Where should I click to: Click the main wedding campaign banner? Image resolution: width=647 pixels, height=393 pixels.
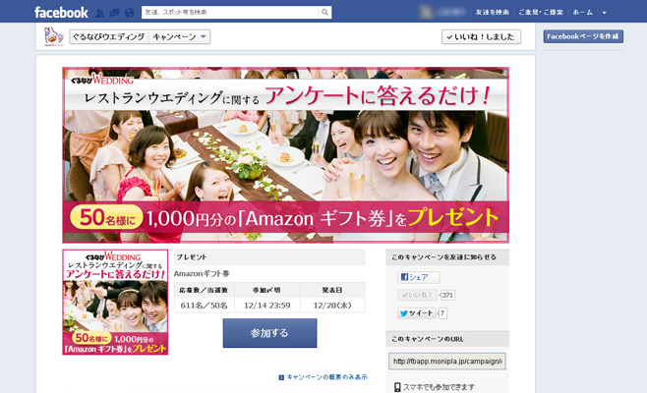click(285, 155)
